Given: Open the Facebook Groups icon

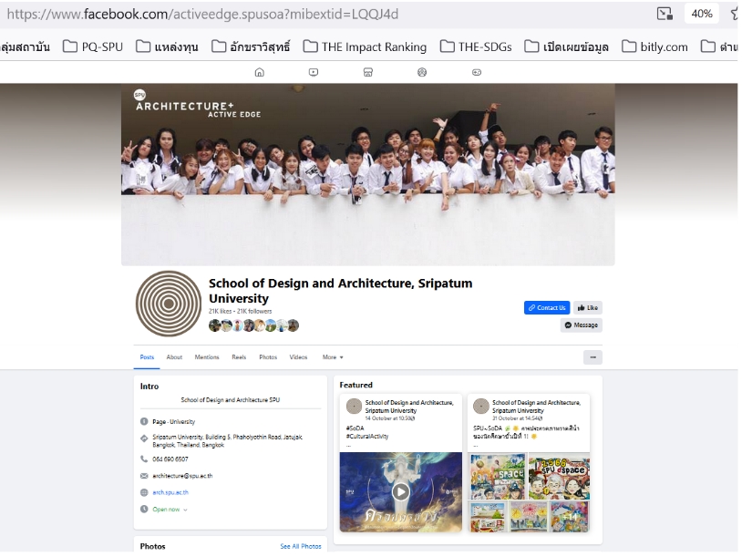Looking at the screenshot, I should point(422,72).
